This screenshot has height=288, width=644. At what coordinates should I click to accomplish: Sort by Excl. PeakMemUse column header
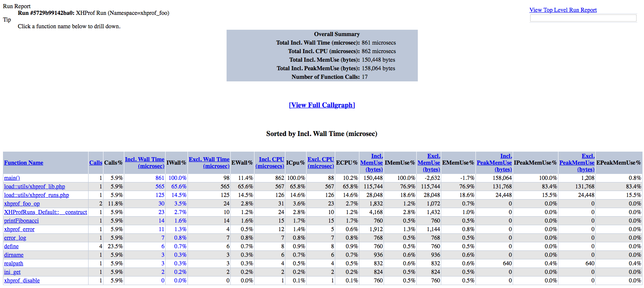(x=577, y=163)
